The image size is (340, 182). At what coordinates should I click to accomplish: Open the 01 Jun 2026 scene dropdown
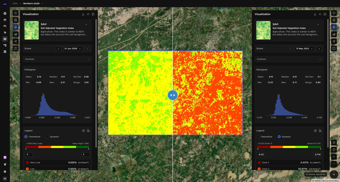tap(73, 48)
